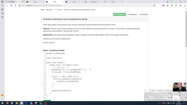
Task: Click the green solved count button
Action: [x=120, y=14]
